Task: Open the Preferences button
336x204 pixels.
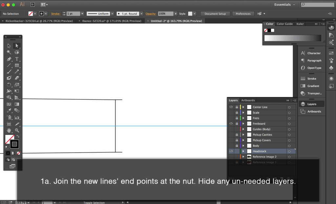Action: (243, 14)
